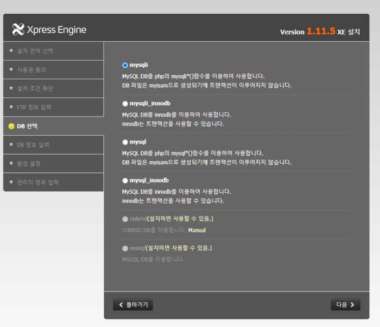The image size is (380, 327).
Task: Click the disabled cubrid radio button
Action: (125, 219)
